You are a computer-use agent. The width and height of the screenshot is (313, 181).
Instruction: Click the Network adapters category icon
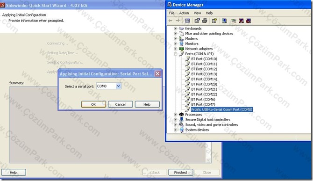[181, 49]
